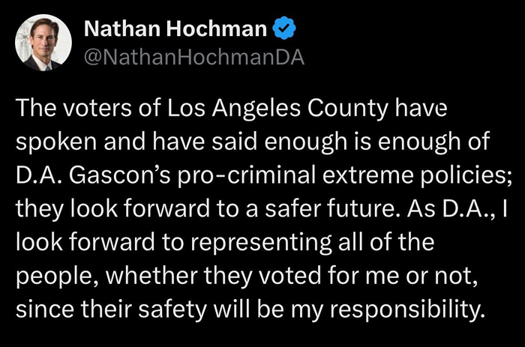Click the Nathan Hochman display name
The image size is (525, 347).
(175, 28)
